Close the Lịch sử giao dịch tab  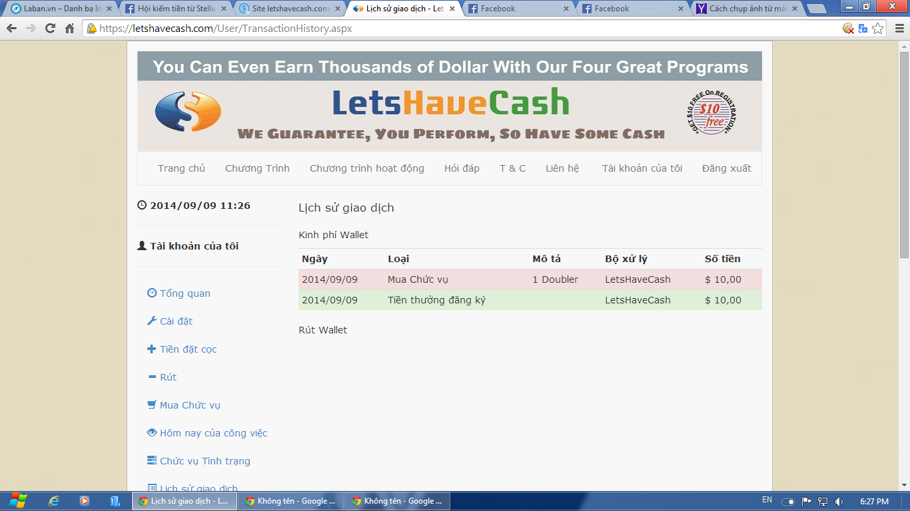(452, 9)
